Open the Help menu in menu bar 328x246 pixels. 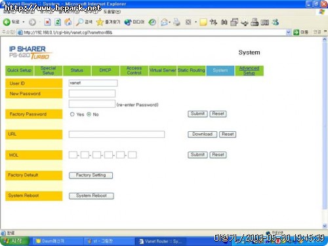pos(112,12)
